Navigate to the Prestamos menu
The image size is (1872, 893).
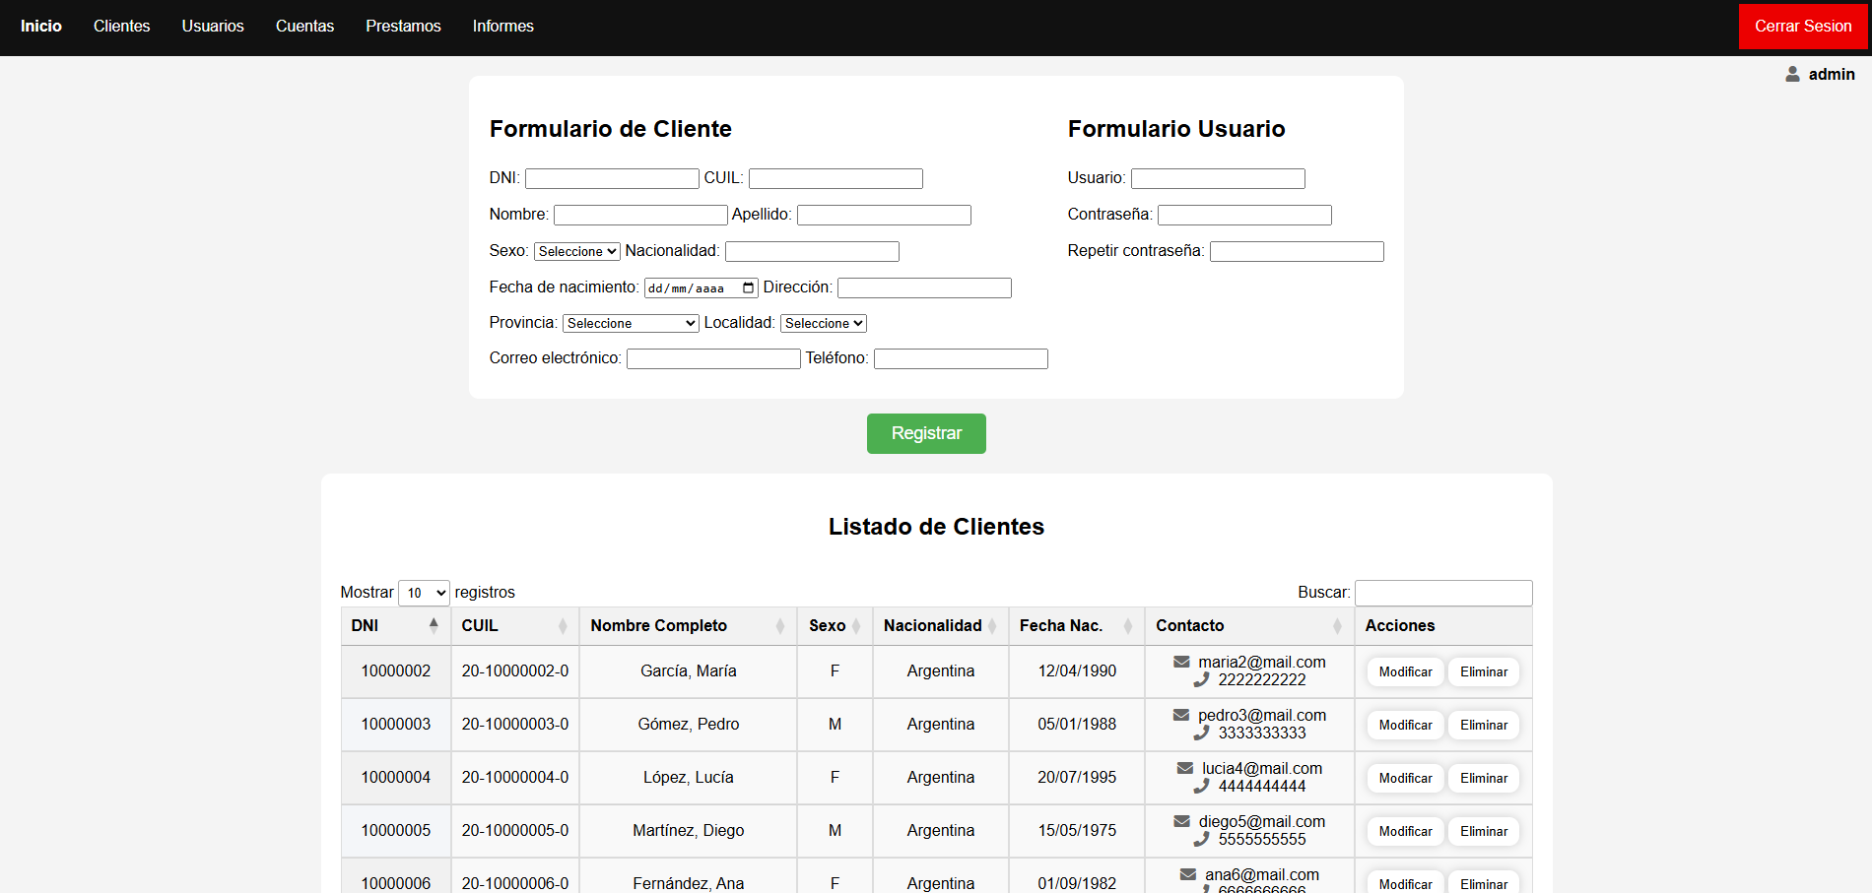point(403,27)
